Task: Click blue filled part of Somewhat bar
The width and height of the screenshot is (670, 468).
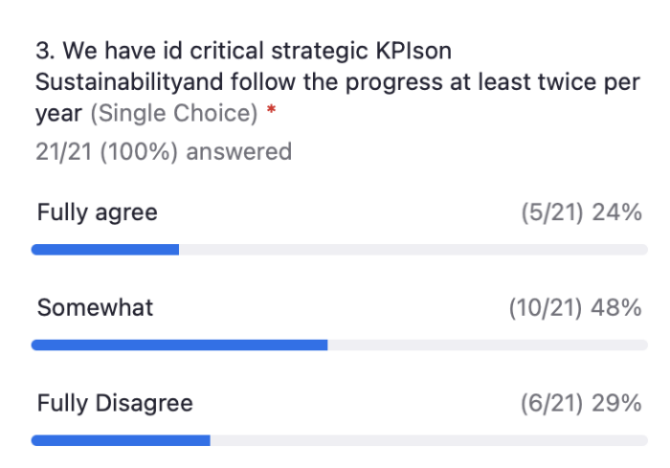Action: coord(180,345)
